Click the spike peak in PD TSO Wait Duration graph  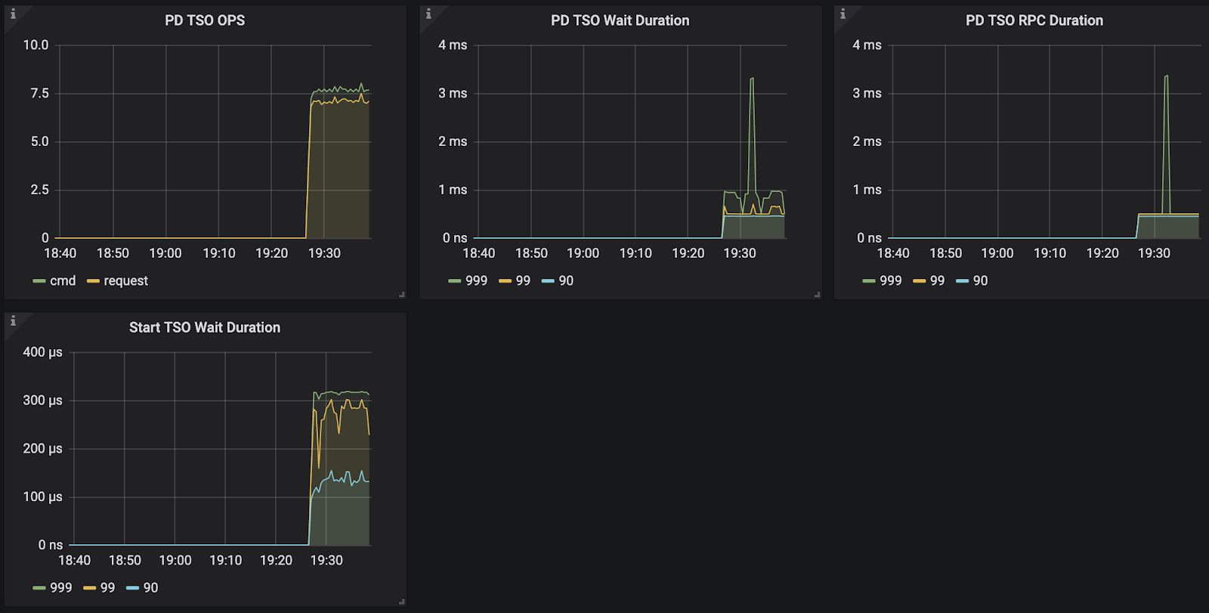pyautogui.click(x=752, y=79)
